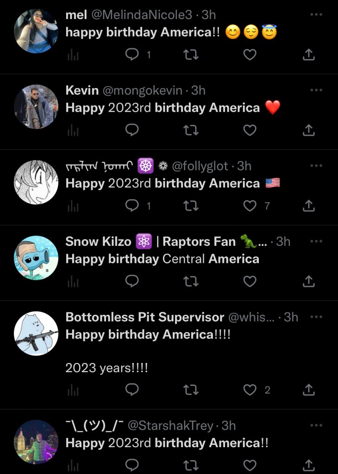Screen dimensions: 338x474
Task: Open Snow Kilzo's avatar image
Action: tap(36, 258)
